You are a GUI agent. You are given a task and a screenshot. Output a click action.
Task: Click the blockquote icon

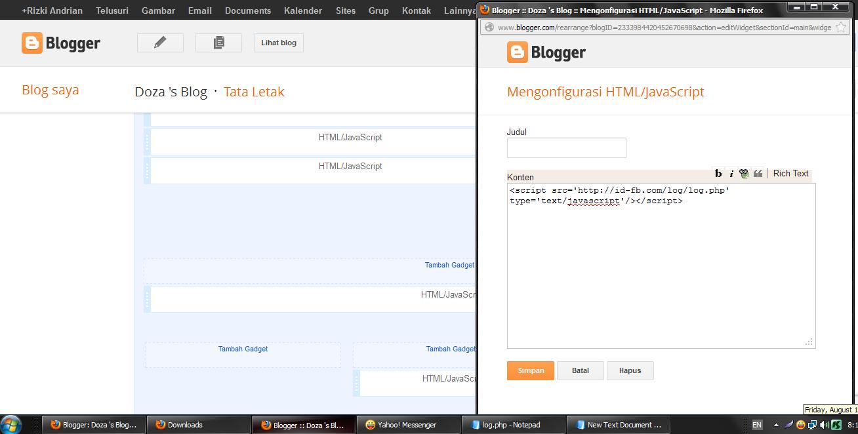[758, 174]
